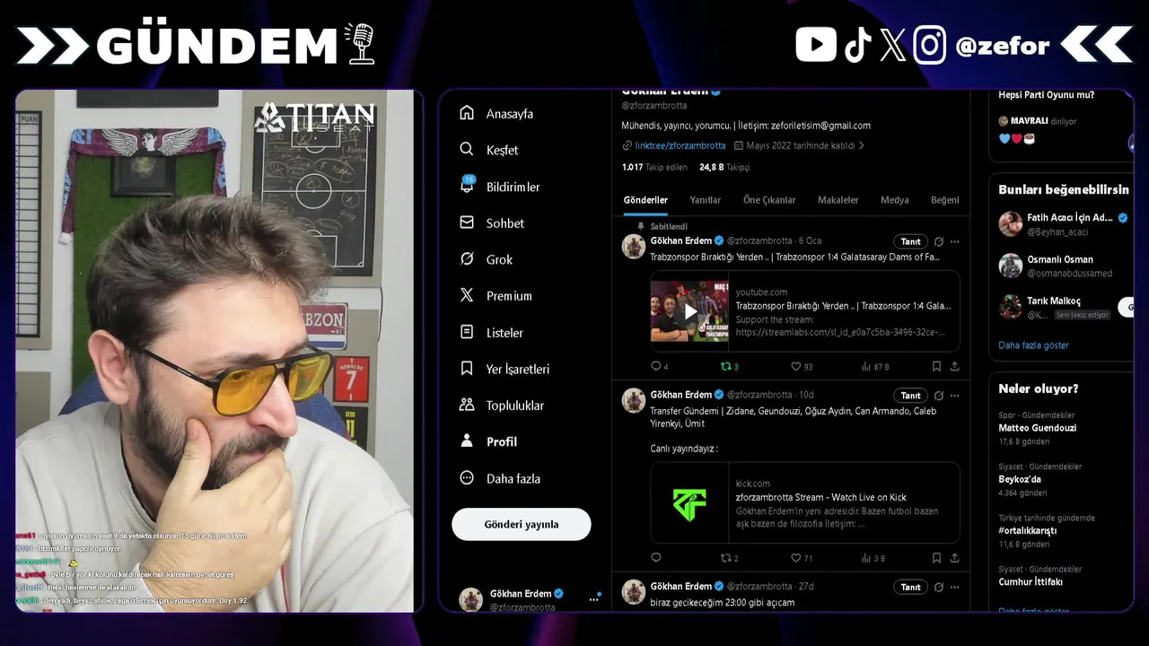This screenshot has height=646, width=1149.
Task: Open Gökhan Erdem avatar on pinned post
Action: tap(634, 247)
